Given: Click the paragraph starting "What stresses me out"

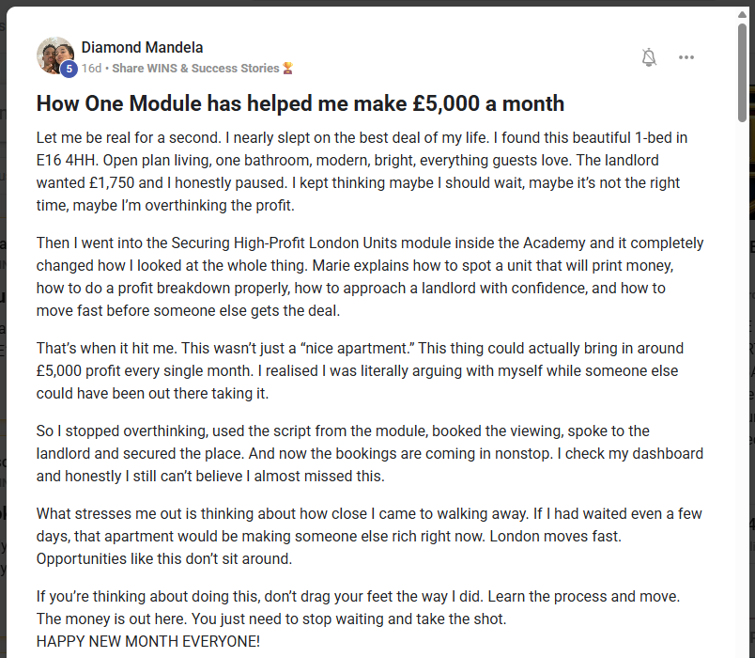Looking at the screenshot, I should (x=366, y=536).
